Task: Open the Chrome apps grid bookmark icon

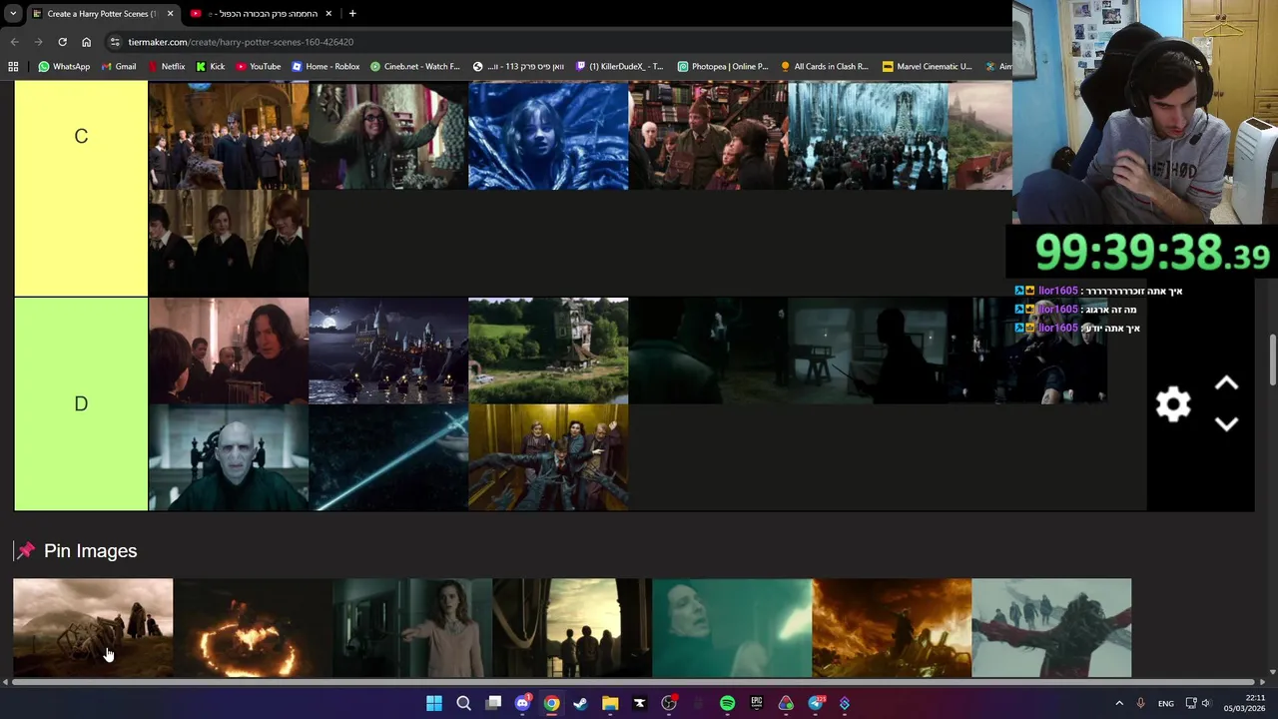Action: point(13,67)
